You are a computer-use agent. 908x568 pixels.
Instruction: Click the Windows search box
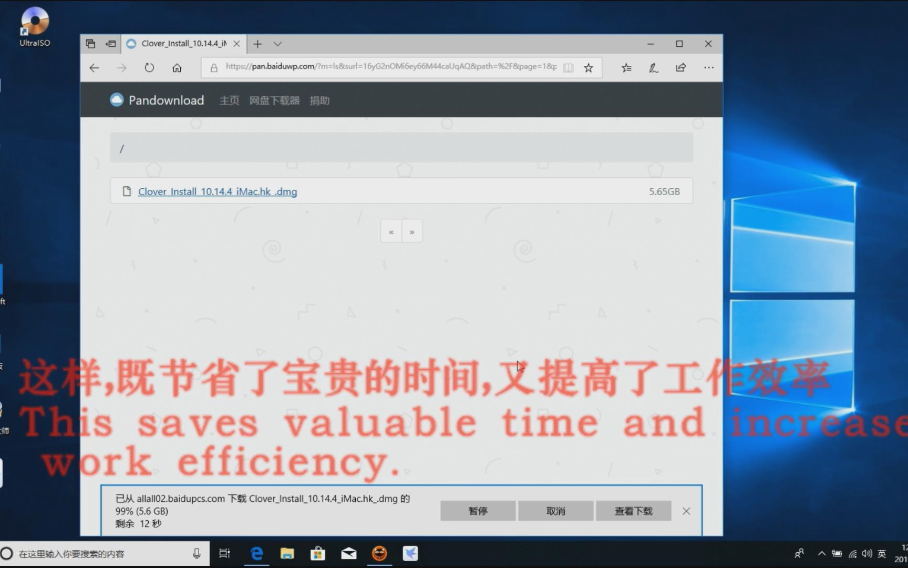[x=104, y=554]
